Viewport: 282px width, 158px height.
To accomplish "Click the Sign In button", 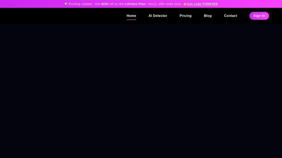I will (x=259, y=16).
